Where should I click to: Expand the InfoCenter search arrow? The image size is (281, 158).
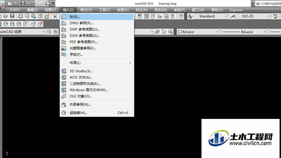pos(253,3)
